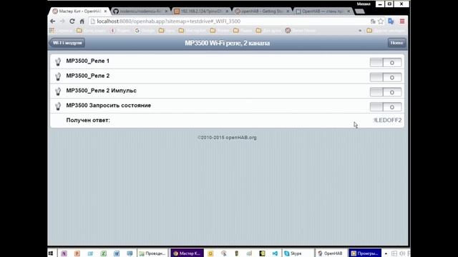Open Visual Studio Code icon in taskbar

coord(275,253)
